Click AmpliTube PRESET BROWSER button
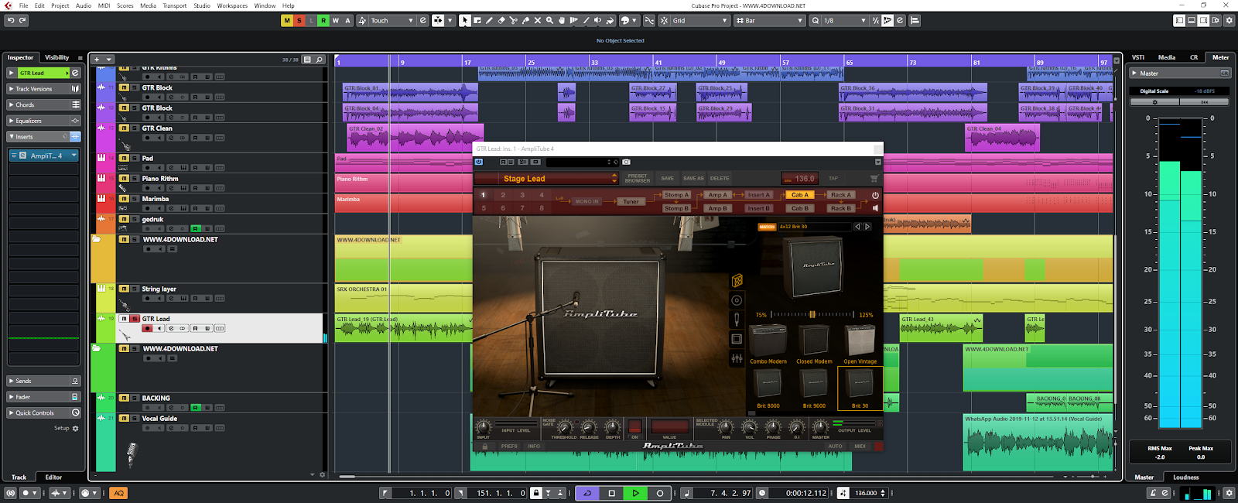This screenshot has height=503, width=1238. point(638,178)
